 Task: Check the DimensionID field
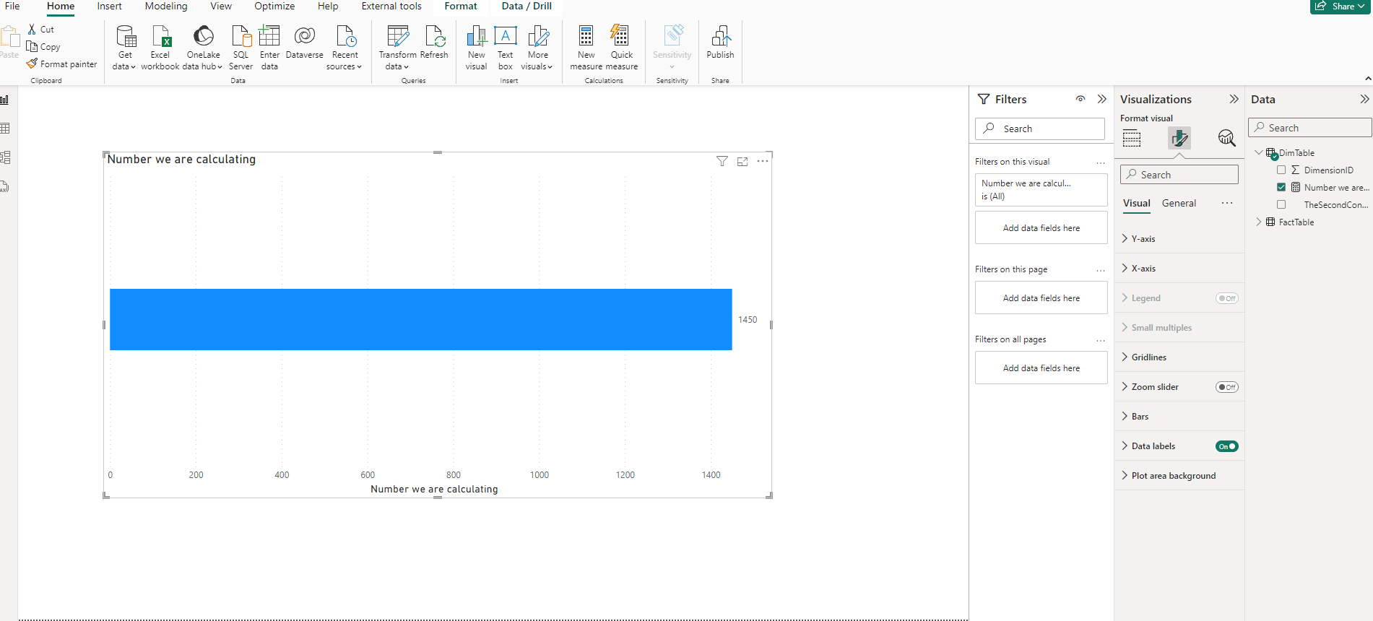(1281, 170)
